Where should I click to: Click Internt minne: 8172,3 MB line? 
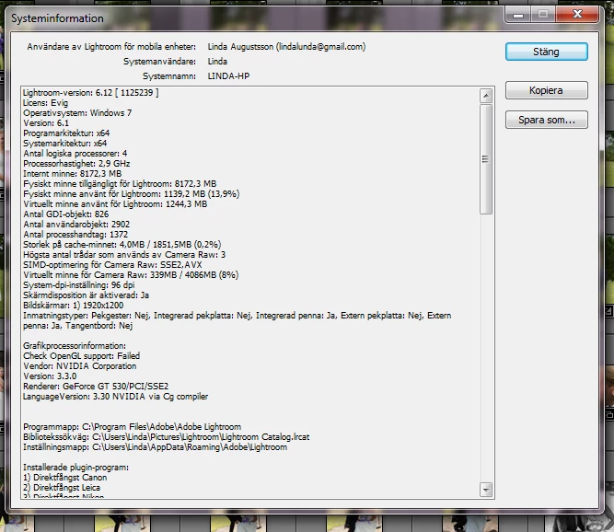pyautogui.click(x=72, y=174)
